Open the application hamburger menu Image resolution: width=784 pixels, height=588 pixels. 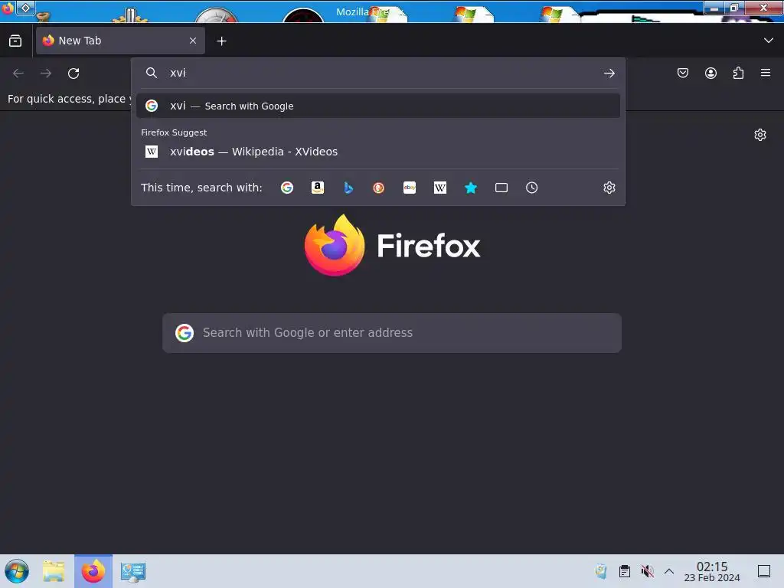pos(766,73)
